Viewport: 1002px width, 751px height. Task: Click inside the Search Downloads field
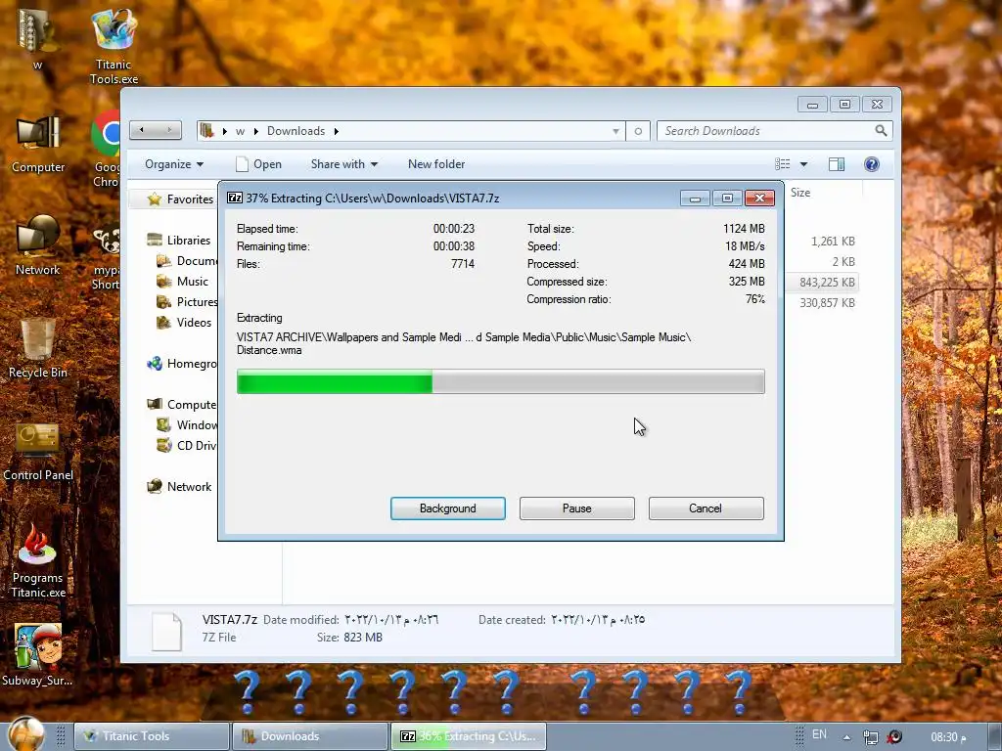pyautogui.click(x=765, y=131)
